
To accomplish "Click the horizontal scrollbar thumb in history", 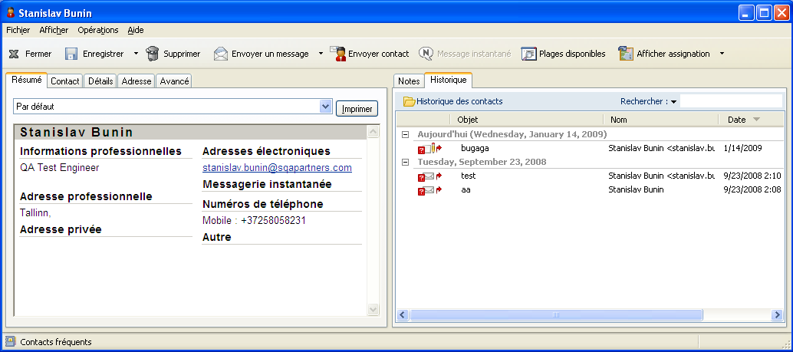I will point(556,315).
